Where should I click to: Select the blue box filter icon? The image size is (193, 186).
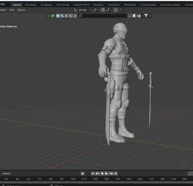click(x=58, y=16)
